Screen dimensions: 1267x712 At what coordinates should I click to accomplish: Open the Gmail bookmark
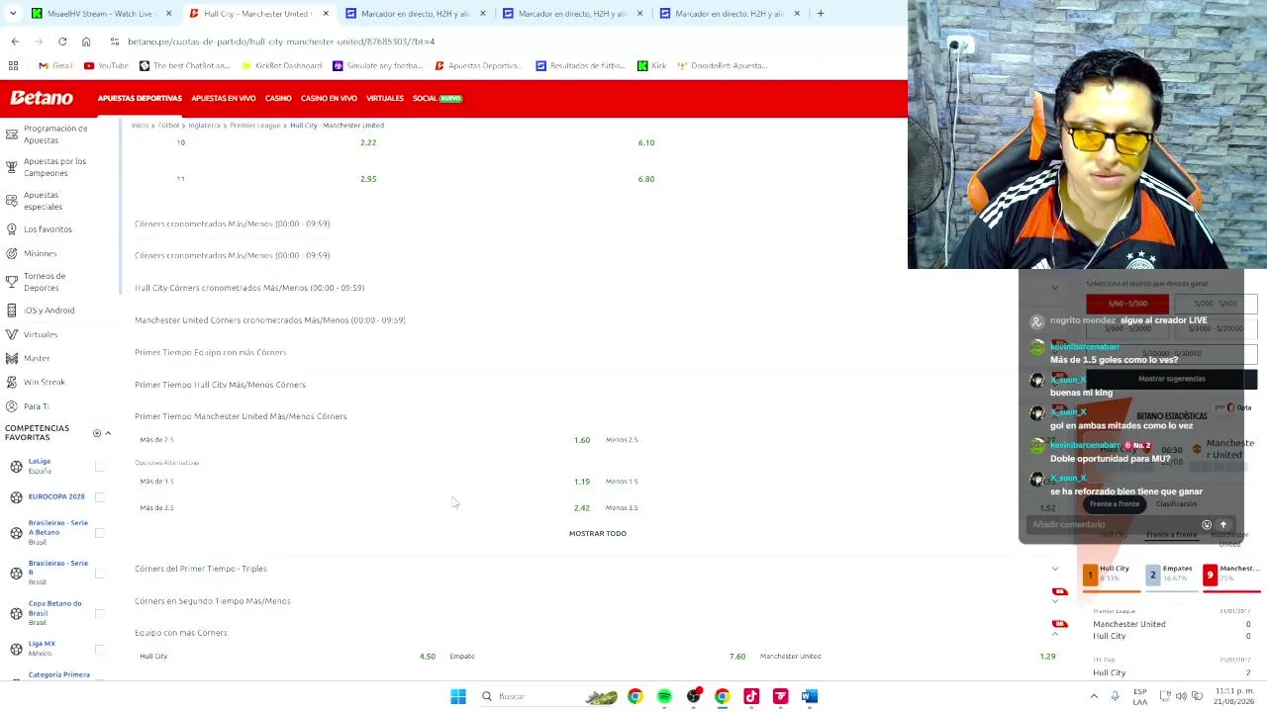pos(55,65)
